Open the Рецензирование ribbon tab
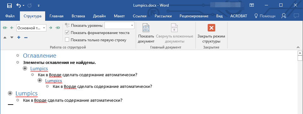This screenshot has height=114, width=303. (x=194, y=16)
